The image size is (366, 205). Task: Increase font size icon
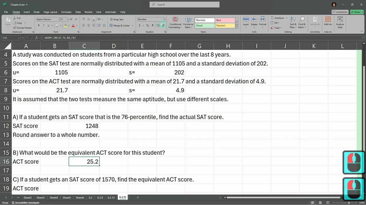click(x=71, y=19)
